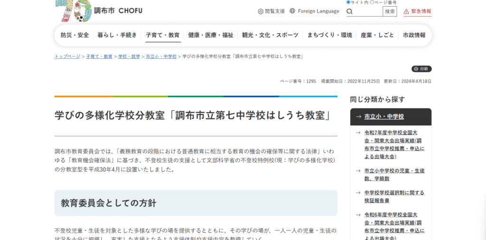486x240 pixels.
Task: Select the サイト内 radio button
Action: (348, 2)
